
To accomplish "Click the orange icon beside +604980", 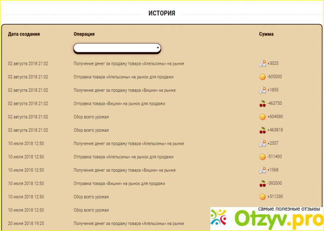I will tap(262, 117).
